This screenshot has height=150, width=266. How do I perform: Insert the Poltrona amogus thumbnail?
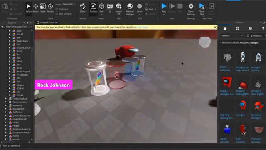[259, 130]
